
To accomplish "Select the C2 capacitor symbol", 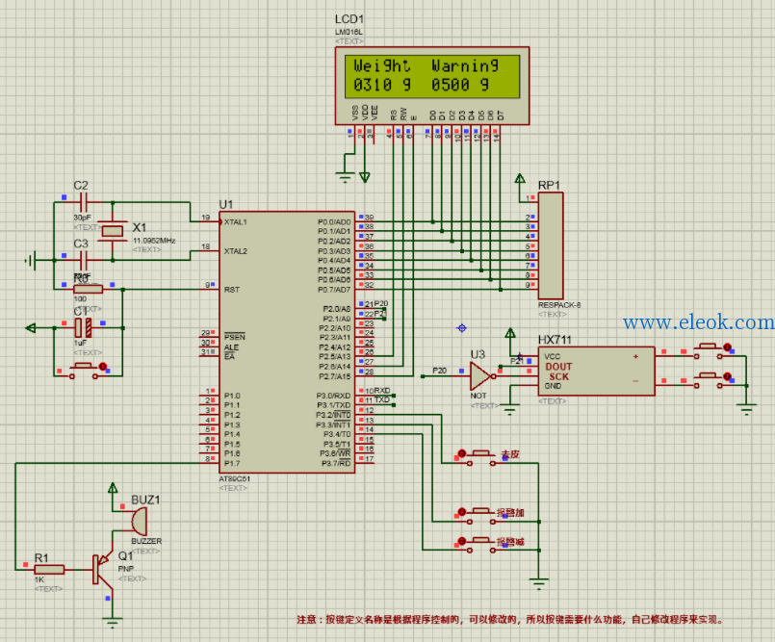I will (x=83, y=202).
